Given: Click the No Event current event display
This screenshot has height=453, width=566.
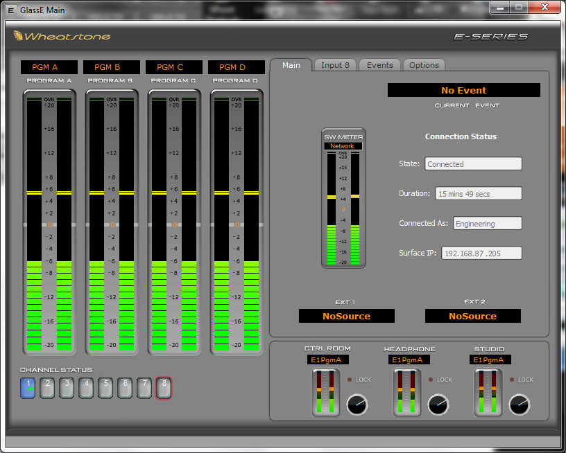Looking at the screenshot, I should point(464,90).
